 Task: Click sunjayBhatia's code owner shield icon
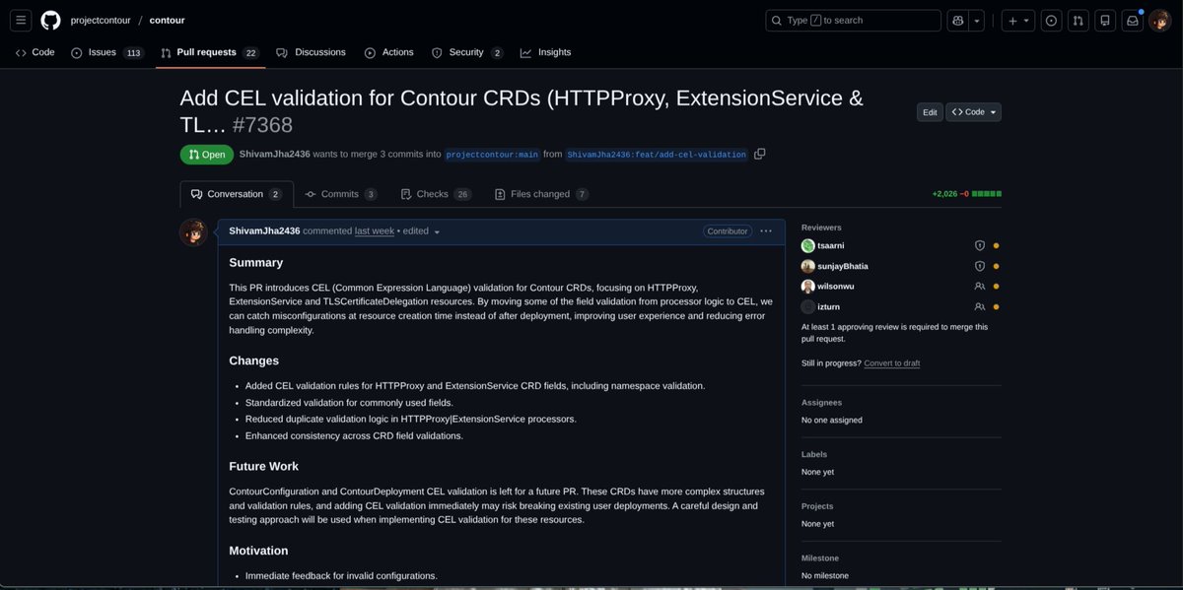[979, 266]
